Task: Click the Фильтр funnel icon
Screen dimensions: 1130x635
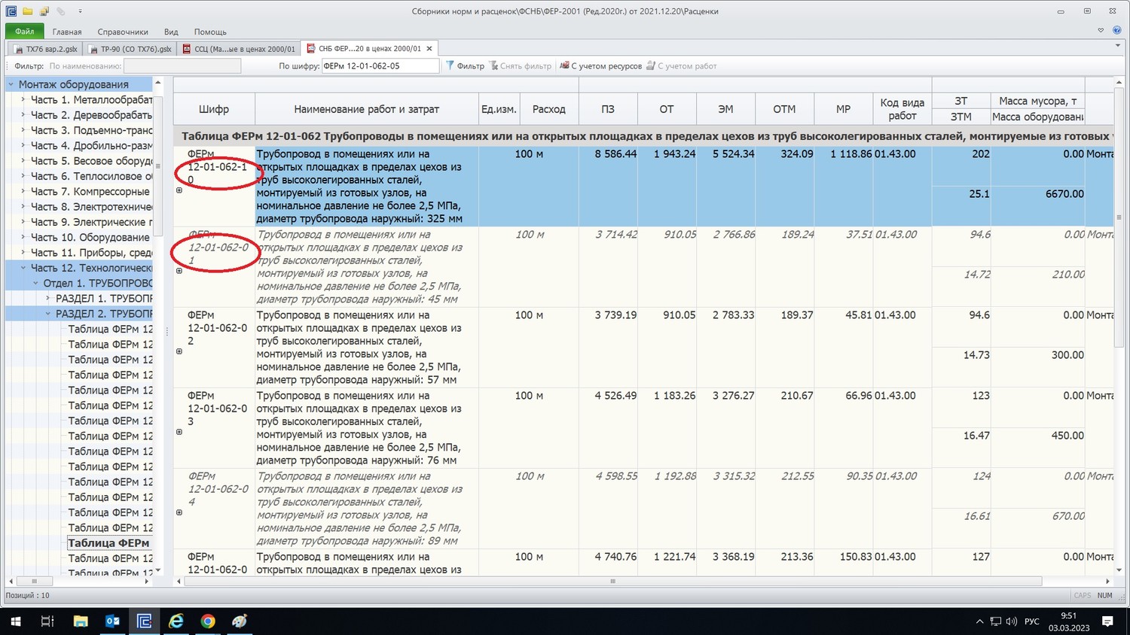Action: tap(450, 66)
